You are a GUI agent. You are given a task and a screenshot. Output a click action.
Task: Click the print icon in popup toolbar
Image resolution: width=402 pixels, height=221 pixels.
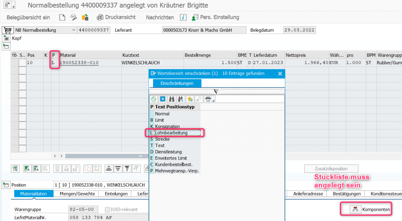point(208,99)
